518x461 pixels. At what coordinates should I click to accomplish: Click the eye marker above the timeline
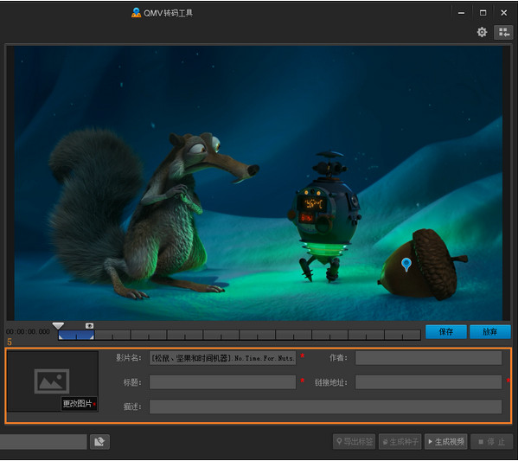point(89,326)
